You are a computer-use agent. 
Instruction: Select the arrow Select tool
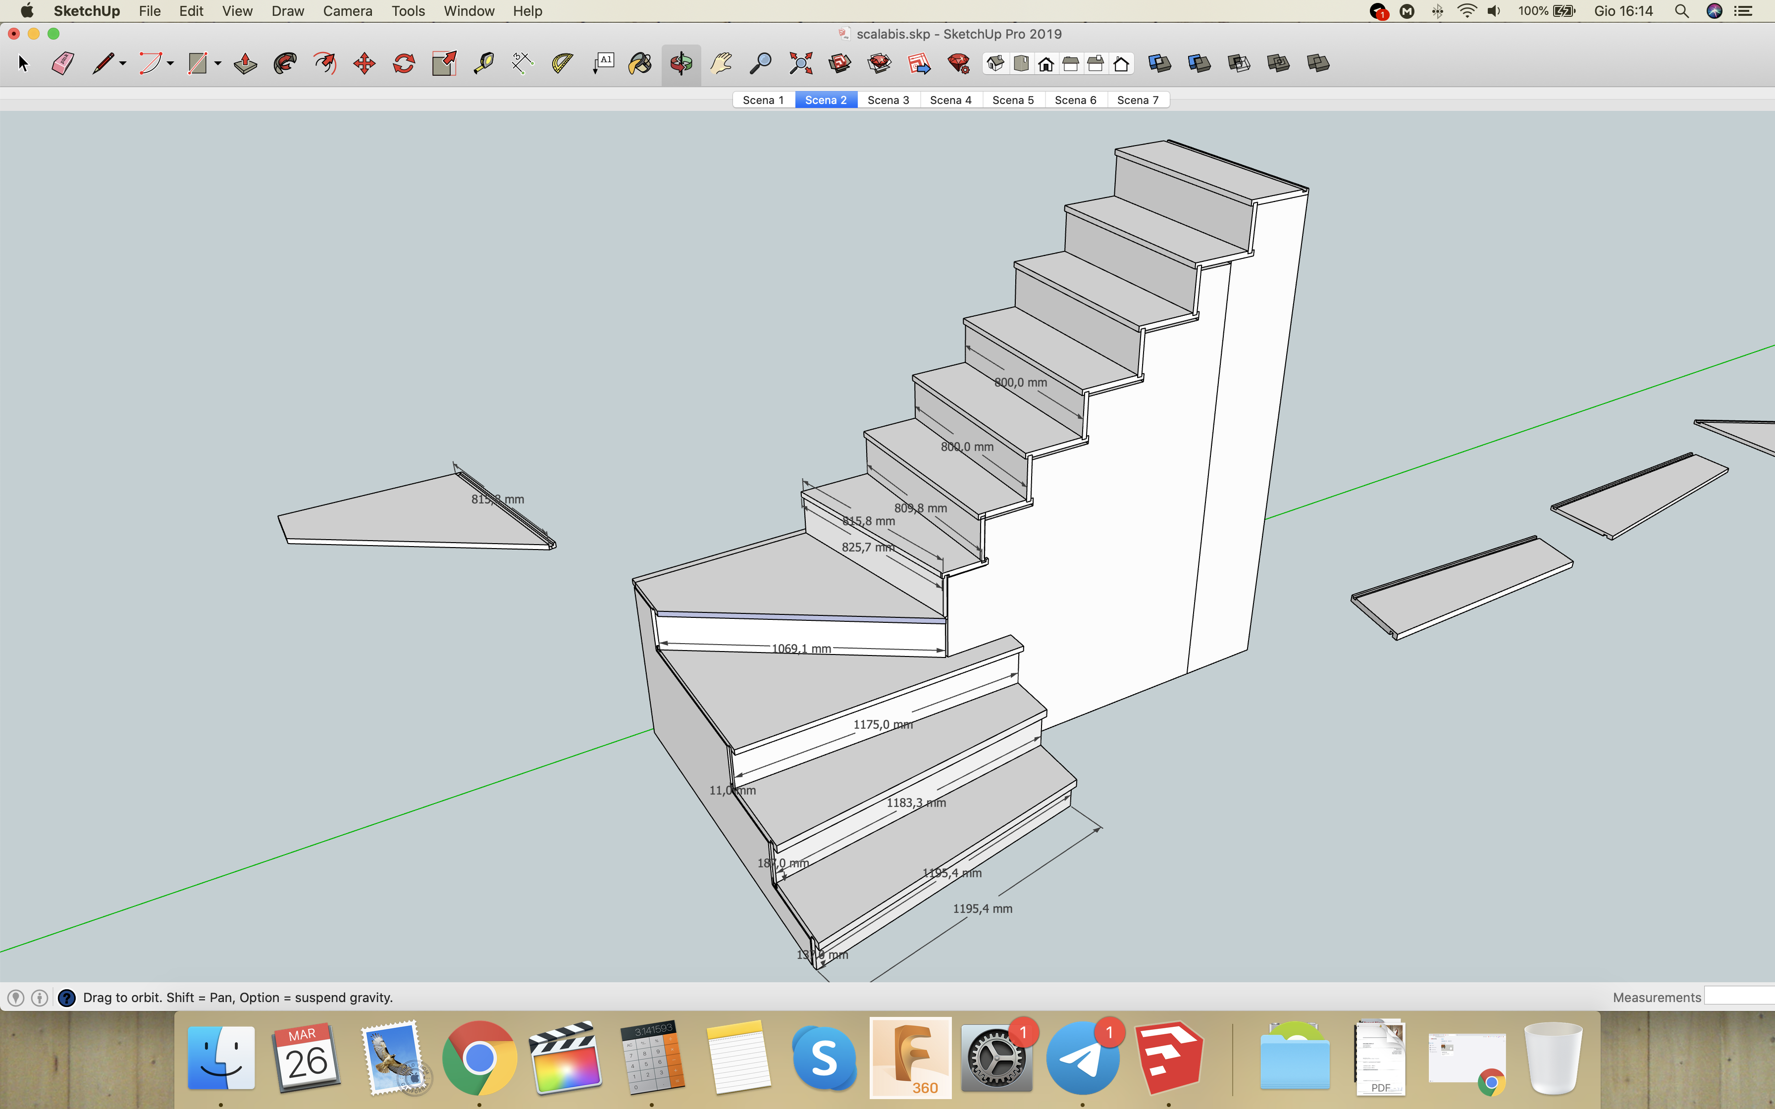(x=23, y=64)
